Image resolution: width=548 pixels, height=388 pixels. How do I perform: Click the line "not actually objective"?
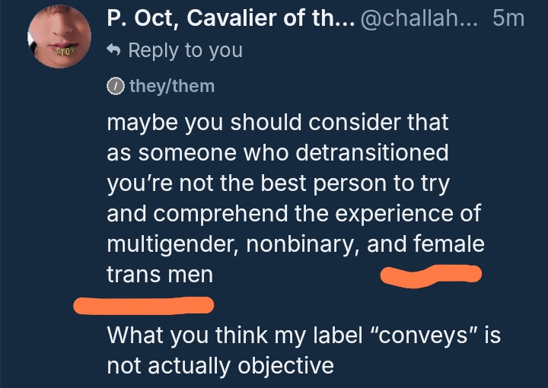[220, 366]
